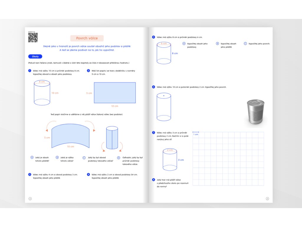Select the question "Jaký tvar má plášť válce"

click(x=169, y=180)
